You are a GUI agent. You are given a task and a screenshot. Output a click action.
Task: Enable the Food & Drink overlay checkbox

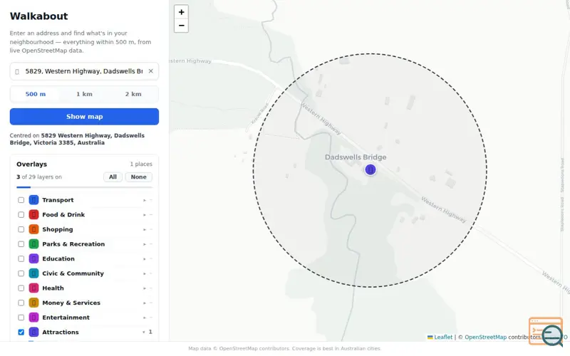click(x=21, y=215)
